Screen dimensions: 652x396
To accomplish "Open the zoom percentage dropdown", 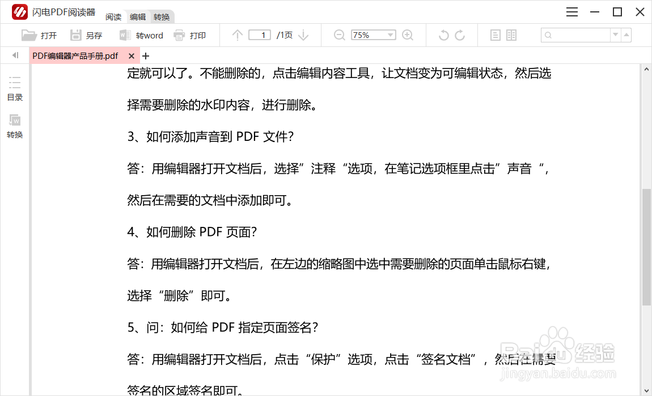I will (391, 35).
